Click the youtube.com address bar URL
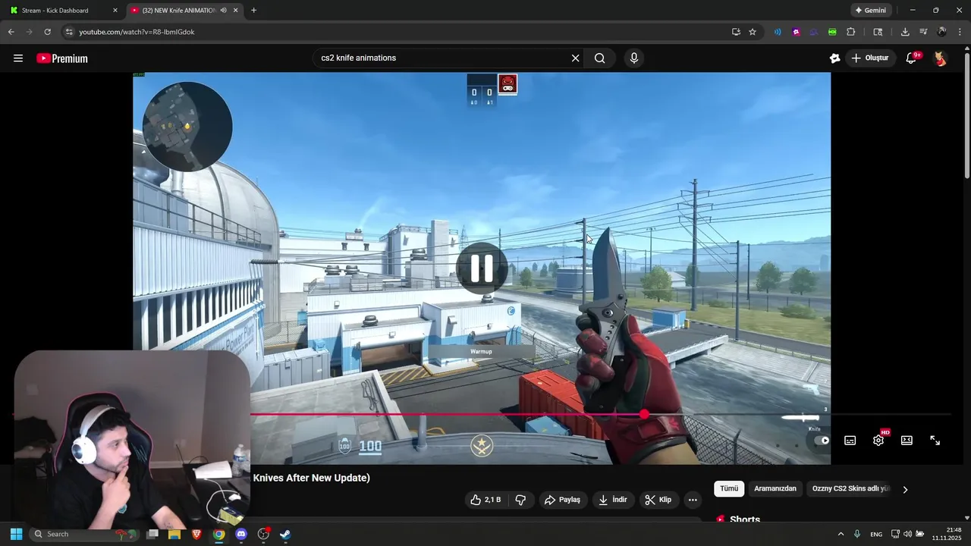Viewport: 971px width, 546px height. [x=137, y=32]
